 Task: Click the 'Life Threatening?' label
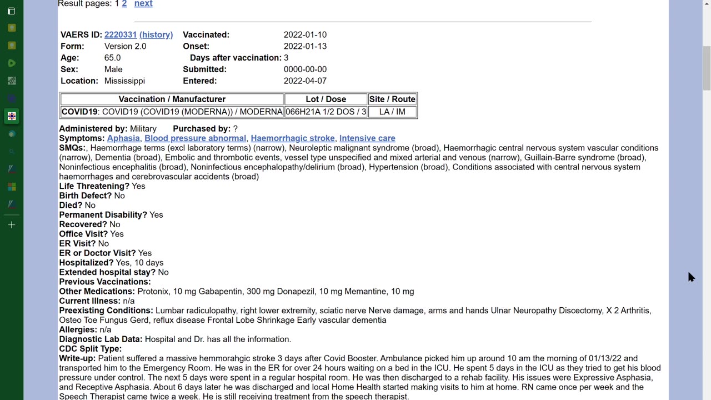pyautogui.click(x=94, y=186)
